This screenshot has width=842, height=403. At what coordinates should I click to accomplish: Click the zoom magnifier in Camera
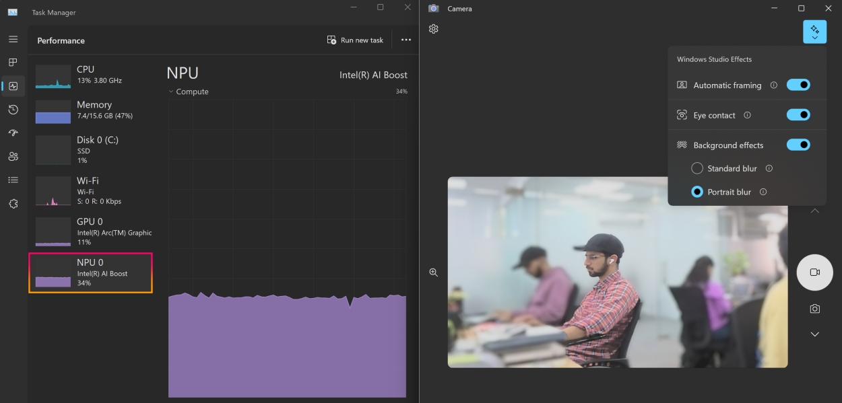pos(434,272)
